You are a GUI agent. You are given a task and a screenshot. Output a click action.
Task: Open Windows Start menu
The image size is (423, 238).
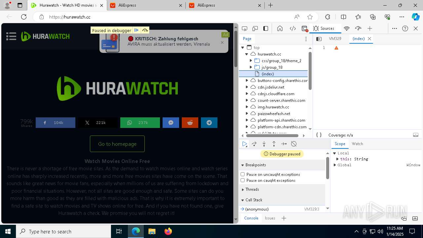[8, 231]
